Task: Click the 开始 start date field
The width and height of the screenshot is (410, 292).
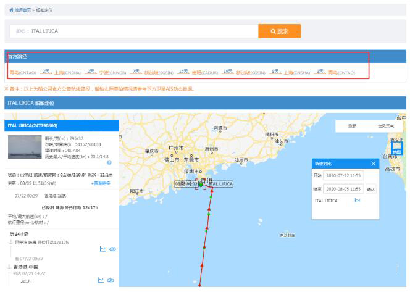Action: (343, 176)
